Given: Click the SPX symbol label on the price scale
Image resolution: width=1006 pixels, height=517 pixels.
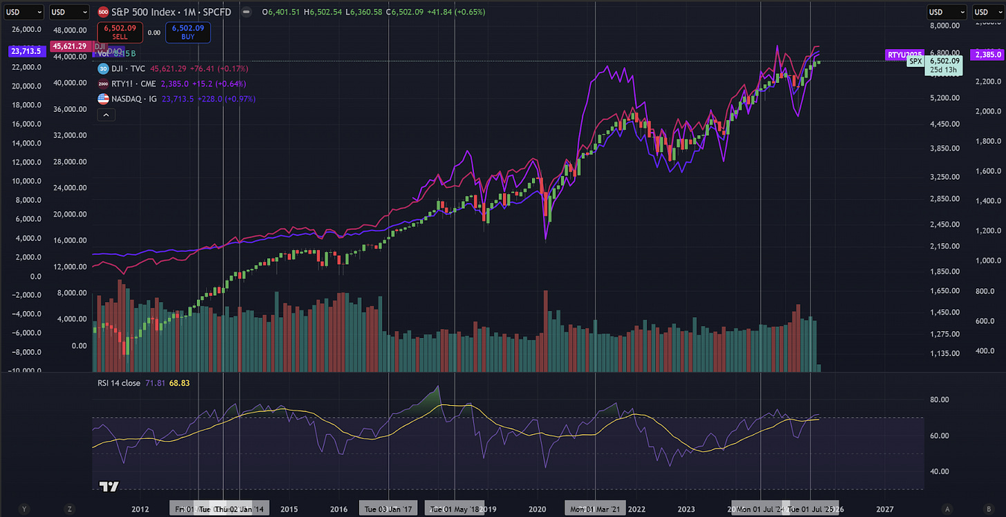Looking at the screenshot, I should 915,61.
